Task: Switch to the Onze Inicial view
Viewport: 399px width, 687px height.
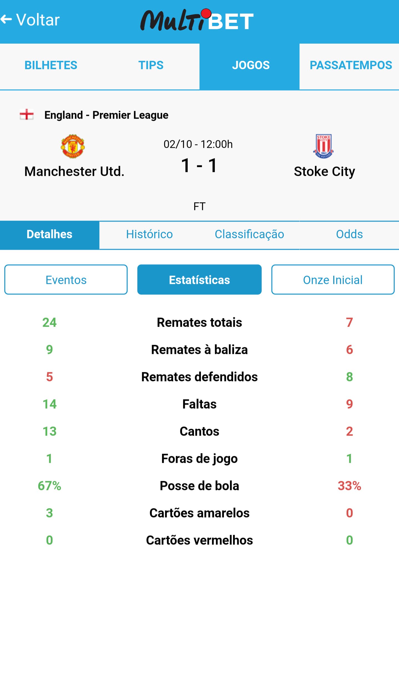Action: point(333,280)
